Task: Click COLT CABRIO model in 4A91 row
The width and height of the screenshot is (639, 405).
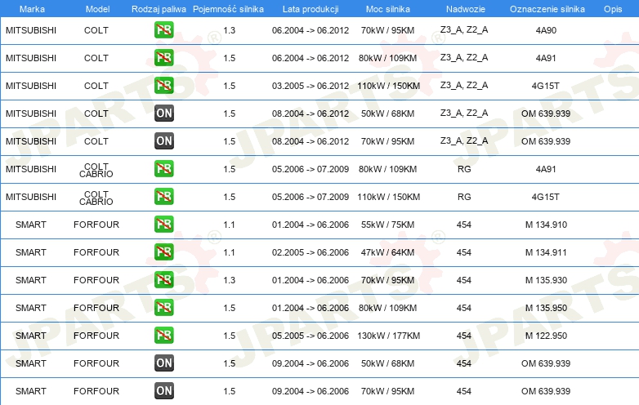Action: (x=96, y=170)
